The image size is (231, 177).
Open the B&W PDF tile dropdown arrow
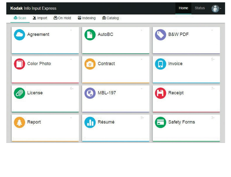click(x=212, y=30)
